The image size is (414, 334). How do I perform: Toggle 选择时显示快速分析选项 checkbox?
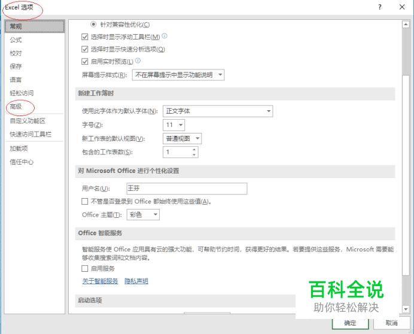click(x=85, y=49)
